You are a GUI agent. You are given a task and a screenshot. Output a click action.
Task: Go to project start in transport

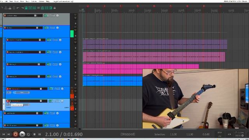pyautogui.click(x=4, y=134)
